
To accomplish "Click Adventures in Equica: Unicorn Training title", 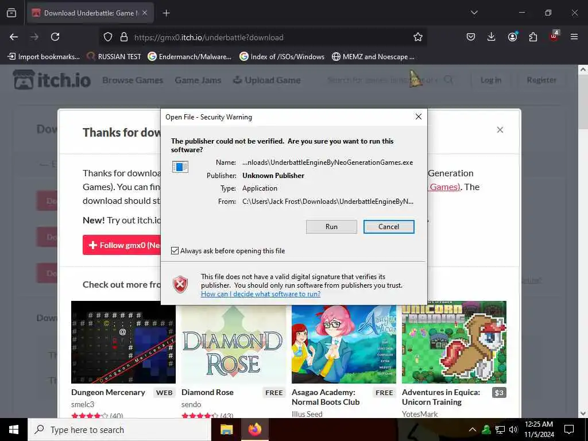I will (441, 397).
